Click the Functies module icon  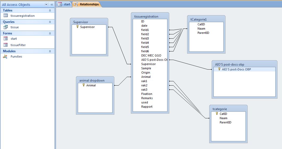5,57
